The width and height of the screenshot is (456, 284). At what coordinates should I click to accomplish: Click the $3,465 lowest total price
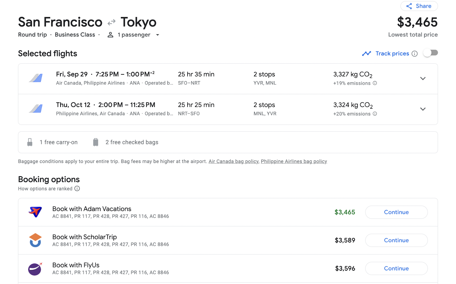417,22
